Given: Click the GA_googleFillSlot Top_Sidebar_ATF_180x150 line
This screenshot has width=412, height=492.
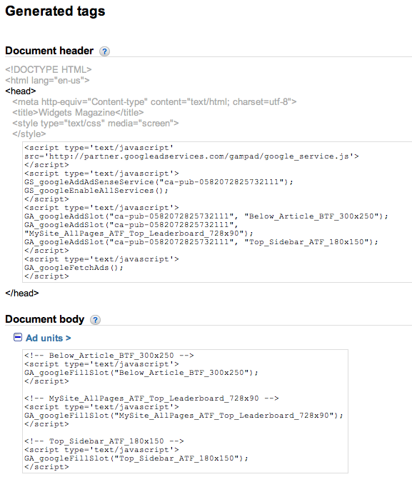Looking at the screenshot, I should [136, 458].
